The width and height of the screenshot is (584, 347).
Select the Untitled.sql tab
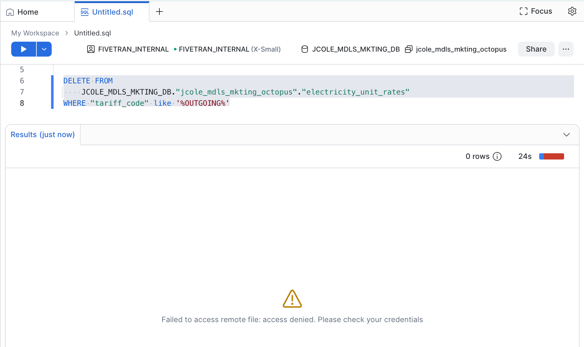click(112, 12)
